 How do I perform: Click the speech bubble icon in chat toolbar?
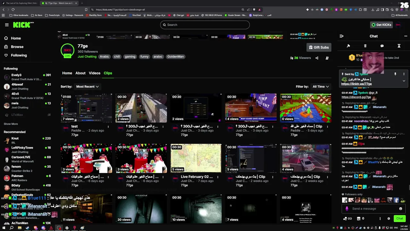(x=382, y=46)
